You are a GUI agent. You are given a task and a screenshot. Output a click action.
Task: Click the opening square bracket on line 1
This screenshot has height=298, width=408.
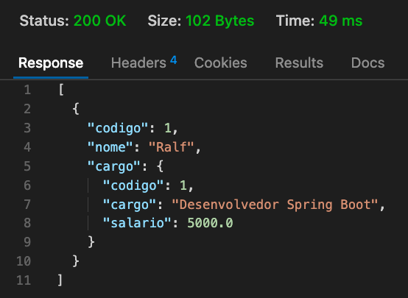coord(61,90)
